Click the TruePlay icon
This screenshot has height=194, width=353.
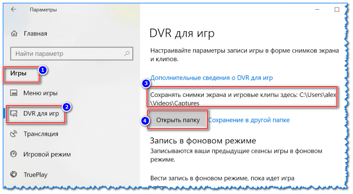coord(14,174)
